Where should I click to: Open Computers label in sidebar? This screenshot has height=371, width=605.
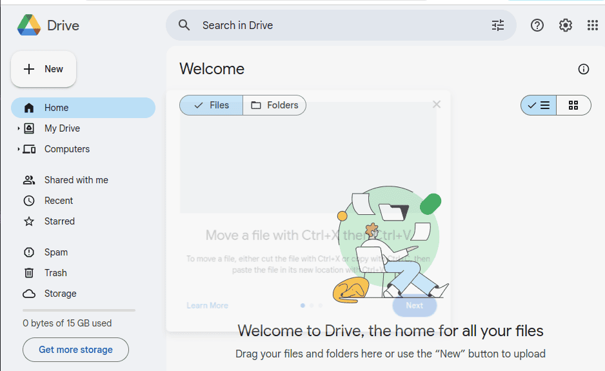tap(66, 149)
